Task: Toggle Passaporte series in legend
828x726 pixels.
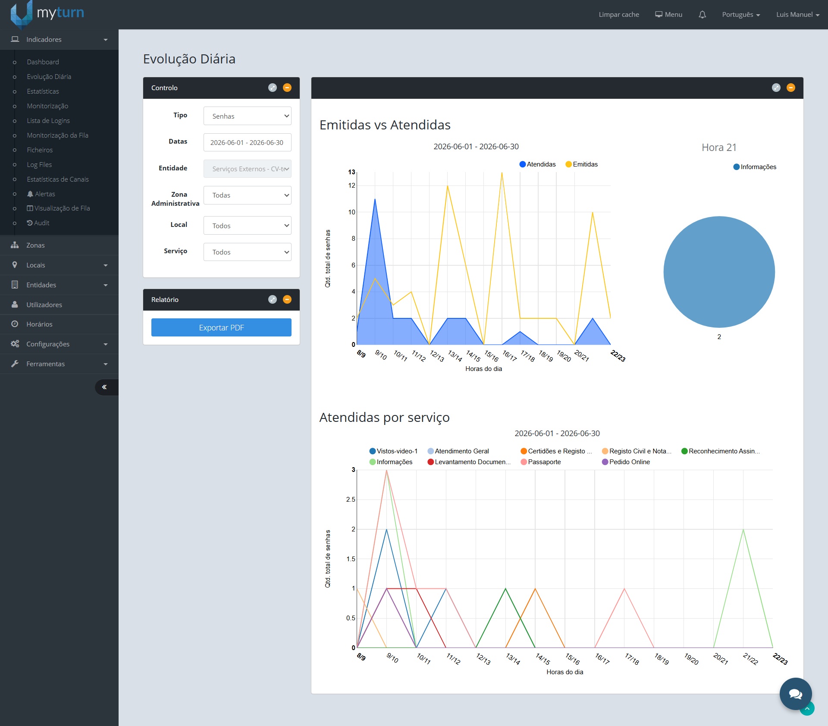Action: (541, 462)
